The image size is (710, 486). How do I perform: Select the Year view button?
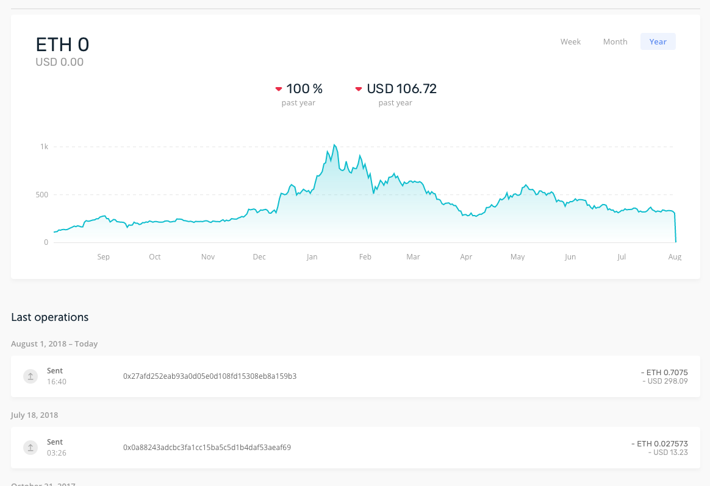(658, 41)
